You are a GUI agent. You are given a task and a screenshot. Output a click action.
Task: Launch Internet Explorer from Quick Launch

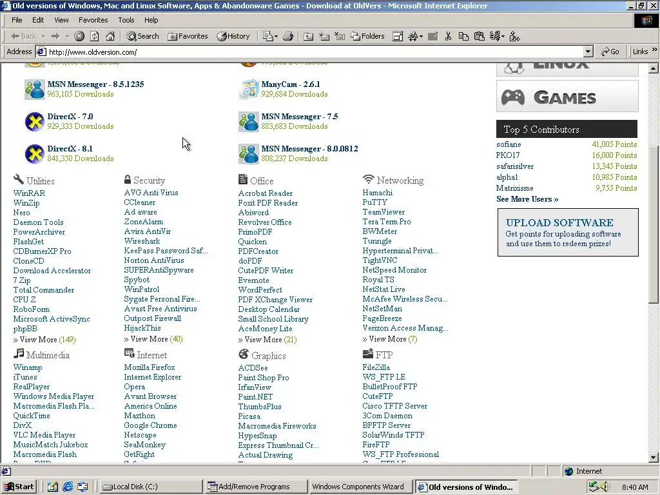pos(67,487)
